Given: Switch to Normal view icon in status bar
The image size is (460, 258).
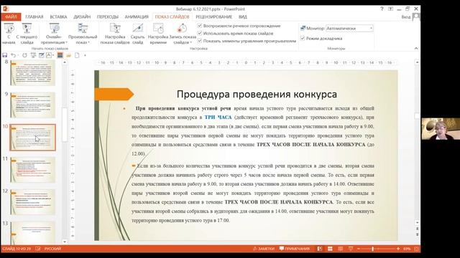Looking at the screenshot, I should coord(320,249).
